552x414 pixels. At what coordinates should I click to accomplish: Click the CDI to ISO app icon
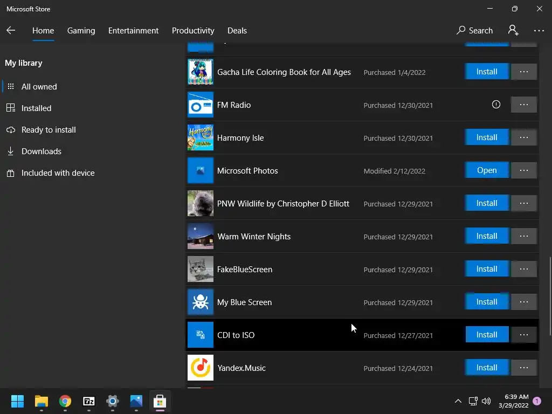(201, 335)
